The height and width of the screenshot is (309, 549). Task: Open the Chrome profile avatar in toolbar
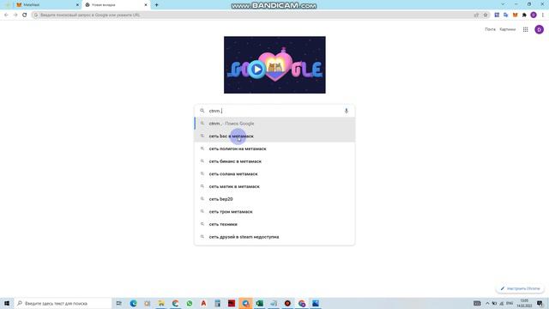click(534, 15)
